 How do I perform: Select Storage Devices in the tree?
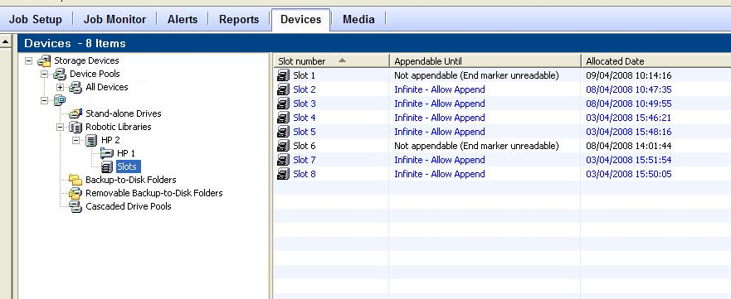(87, 60)
